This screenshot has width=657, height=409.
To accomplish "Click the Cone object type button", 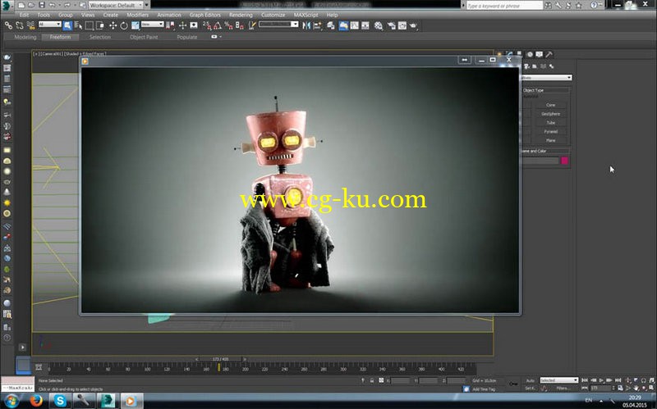I will tap(550, 105).
